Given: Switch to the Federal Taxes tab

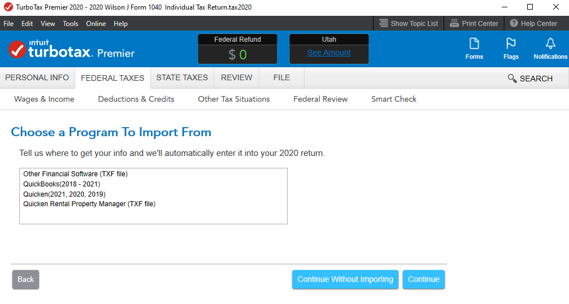Looking at the screenshot, I should click(x=112, y=78).
